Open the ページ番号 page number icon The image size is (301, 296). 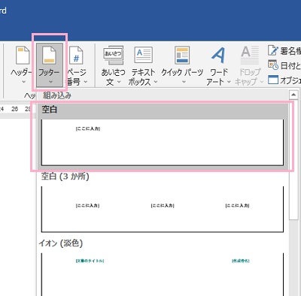(x=76, y=55)
